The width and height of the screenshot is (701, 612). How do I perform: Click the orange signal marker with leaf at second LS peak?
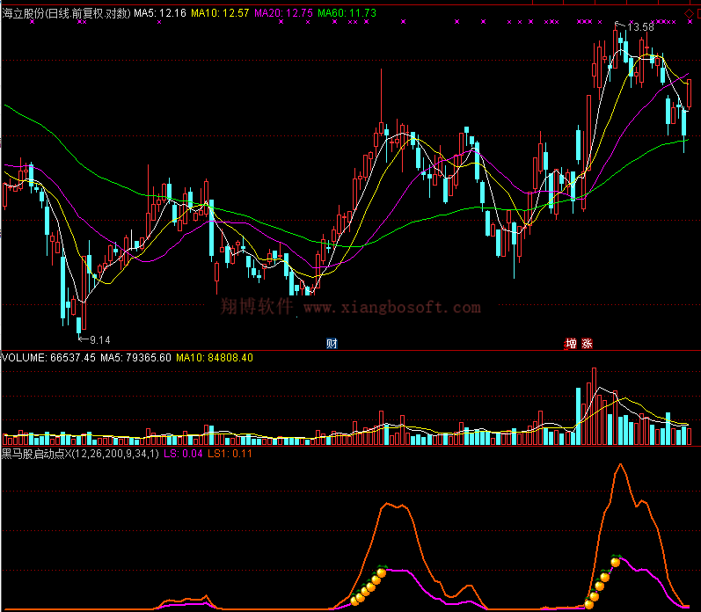tap(616, 561)
